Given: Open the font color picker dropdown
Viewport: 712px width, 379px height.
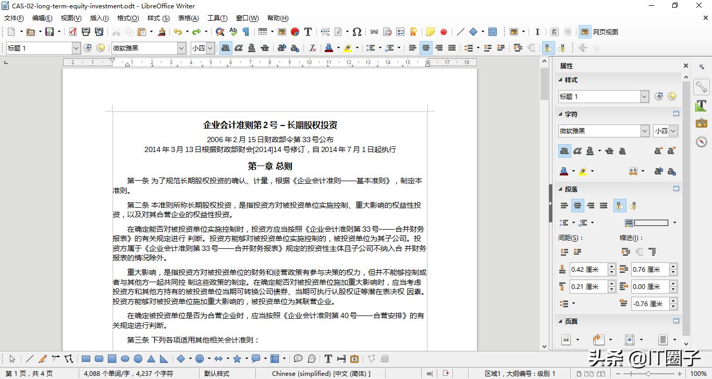Looking at the screenshot, I should [x=573, y=171].
